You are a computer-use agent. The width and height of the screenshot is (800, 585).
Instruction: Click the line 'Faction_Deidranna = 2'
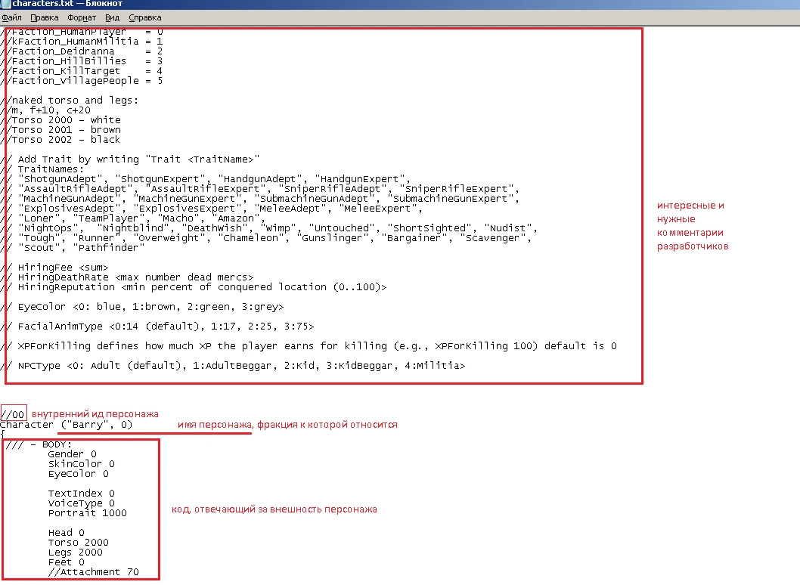click(x=82, y=51)
